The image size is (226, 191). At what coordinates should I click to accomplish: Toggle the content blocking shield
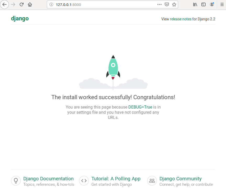click(x=167, y=4)
